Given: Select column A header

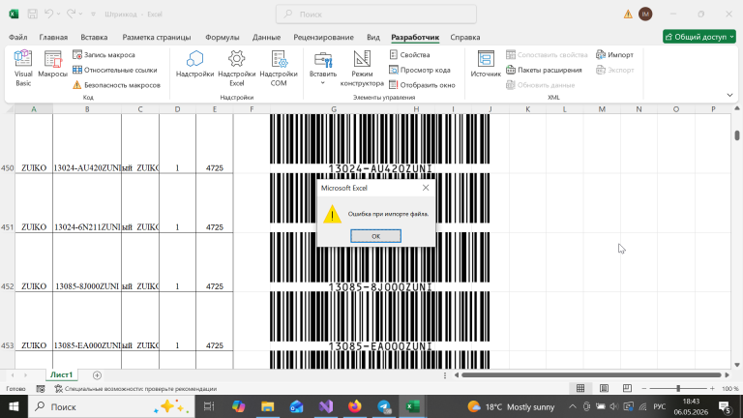Looking at the screenshot, I should click(34, 109).
